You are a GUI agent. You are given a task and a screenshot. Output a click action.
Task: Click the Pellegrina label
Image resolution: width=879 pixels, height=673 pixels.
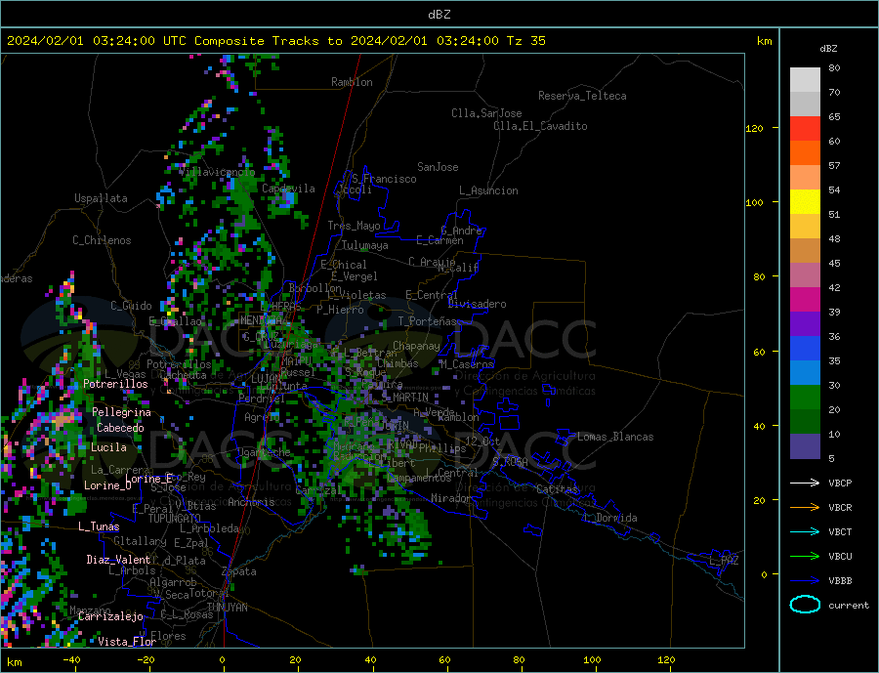coord(122,412)
